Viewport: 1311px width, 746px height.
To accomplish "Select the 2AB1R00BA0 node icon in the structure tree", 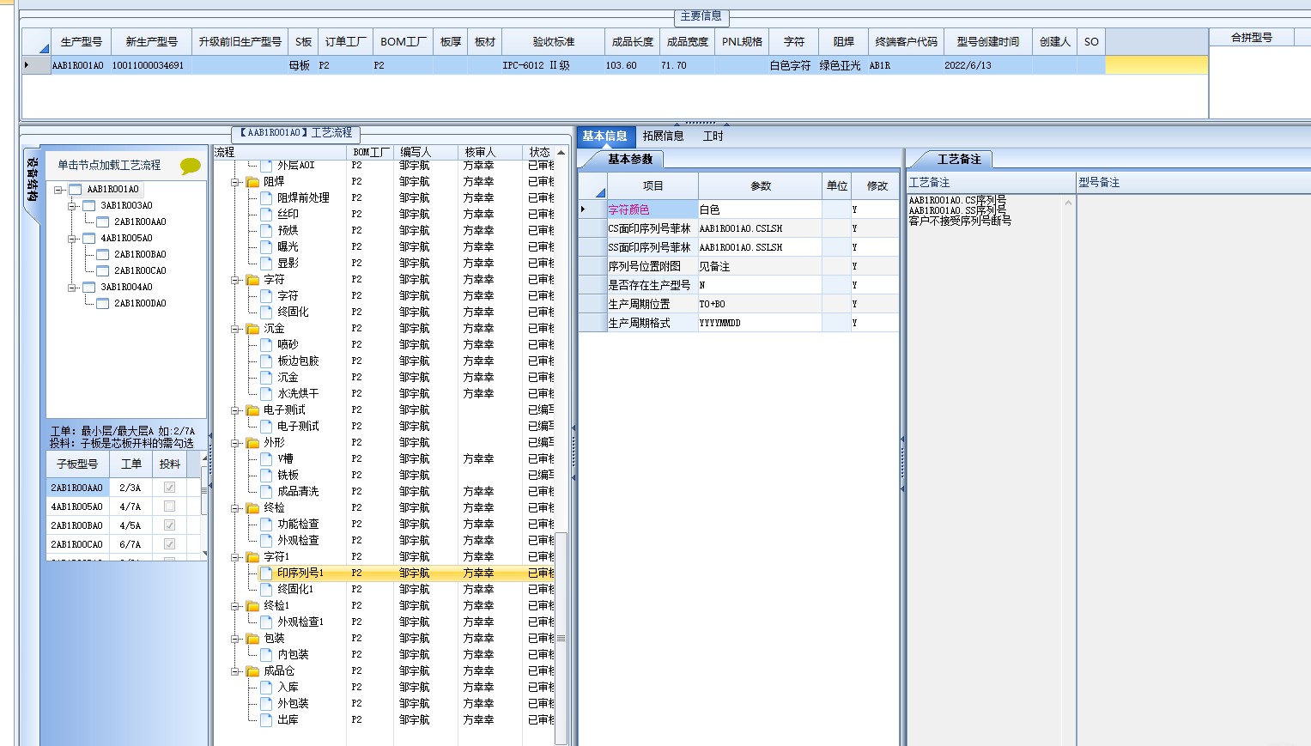I will (x=102, y=254).
